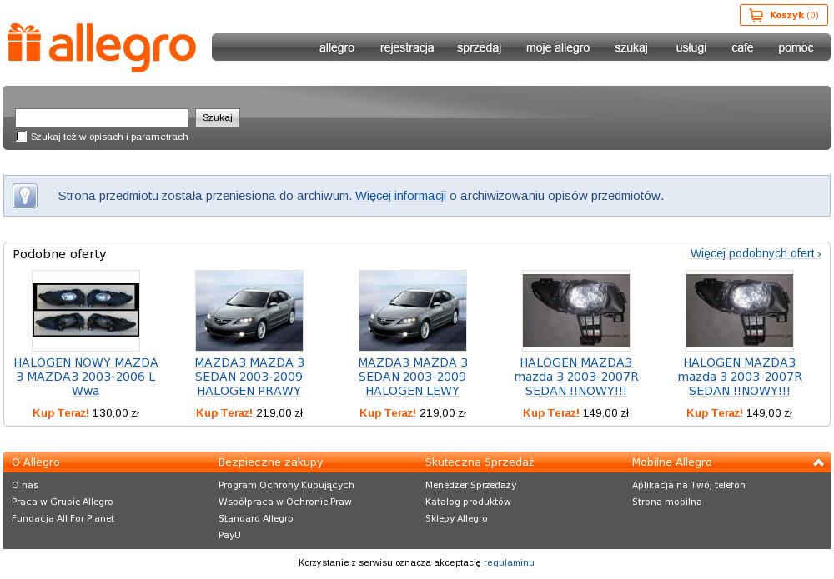
Task: Visit Fundacja All For Planet link
Action: click(63, 518)
